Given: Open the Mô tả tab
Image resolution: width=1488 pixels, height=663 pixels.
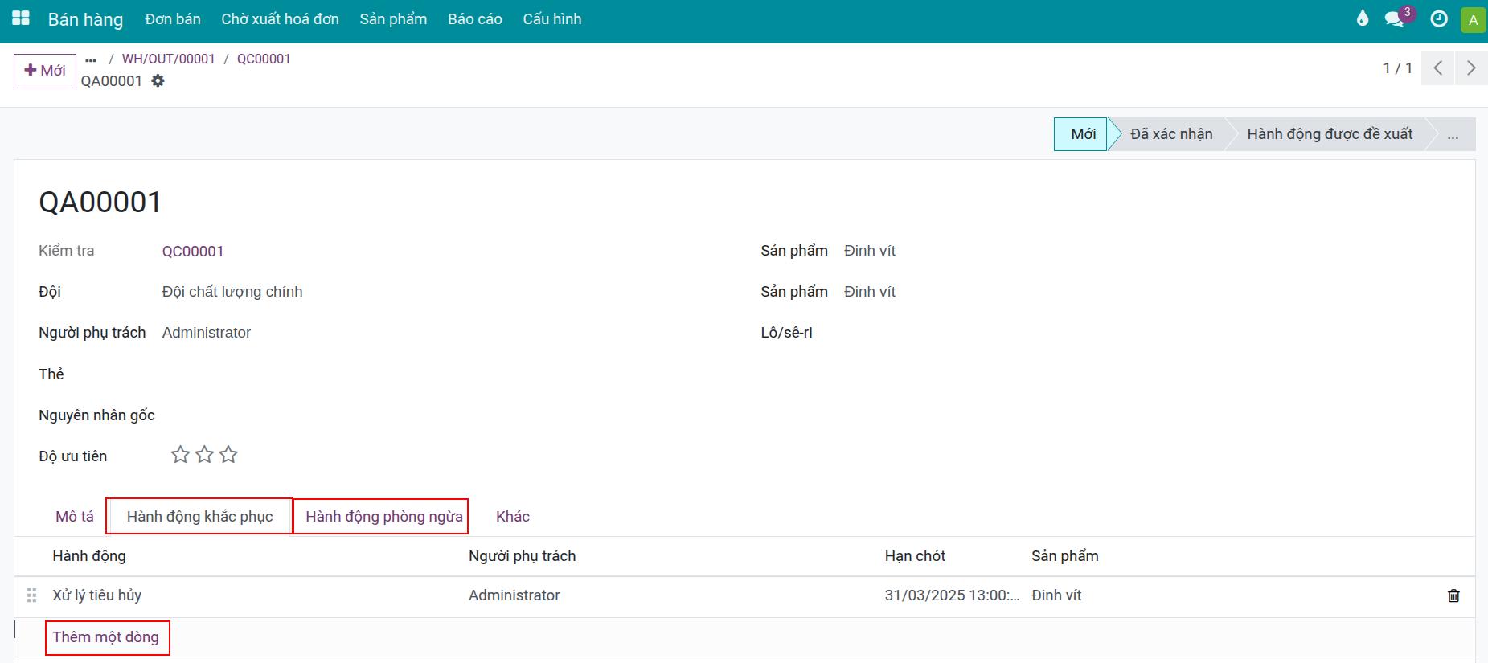Looking at the screenshot, I should pos(75,516).
